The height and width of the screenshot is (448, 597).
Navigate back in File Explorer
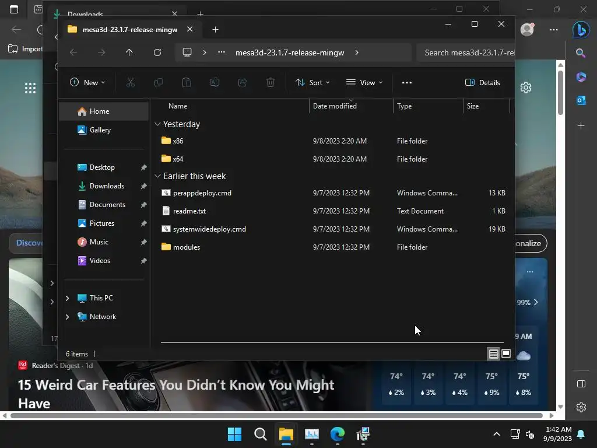(73, 52)
